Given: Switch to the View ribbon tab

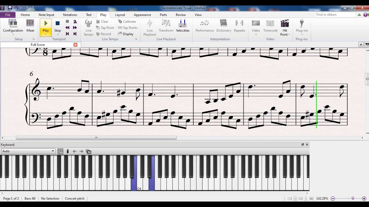Looking at the screenshot, I should pos(198,15).
